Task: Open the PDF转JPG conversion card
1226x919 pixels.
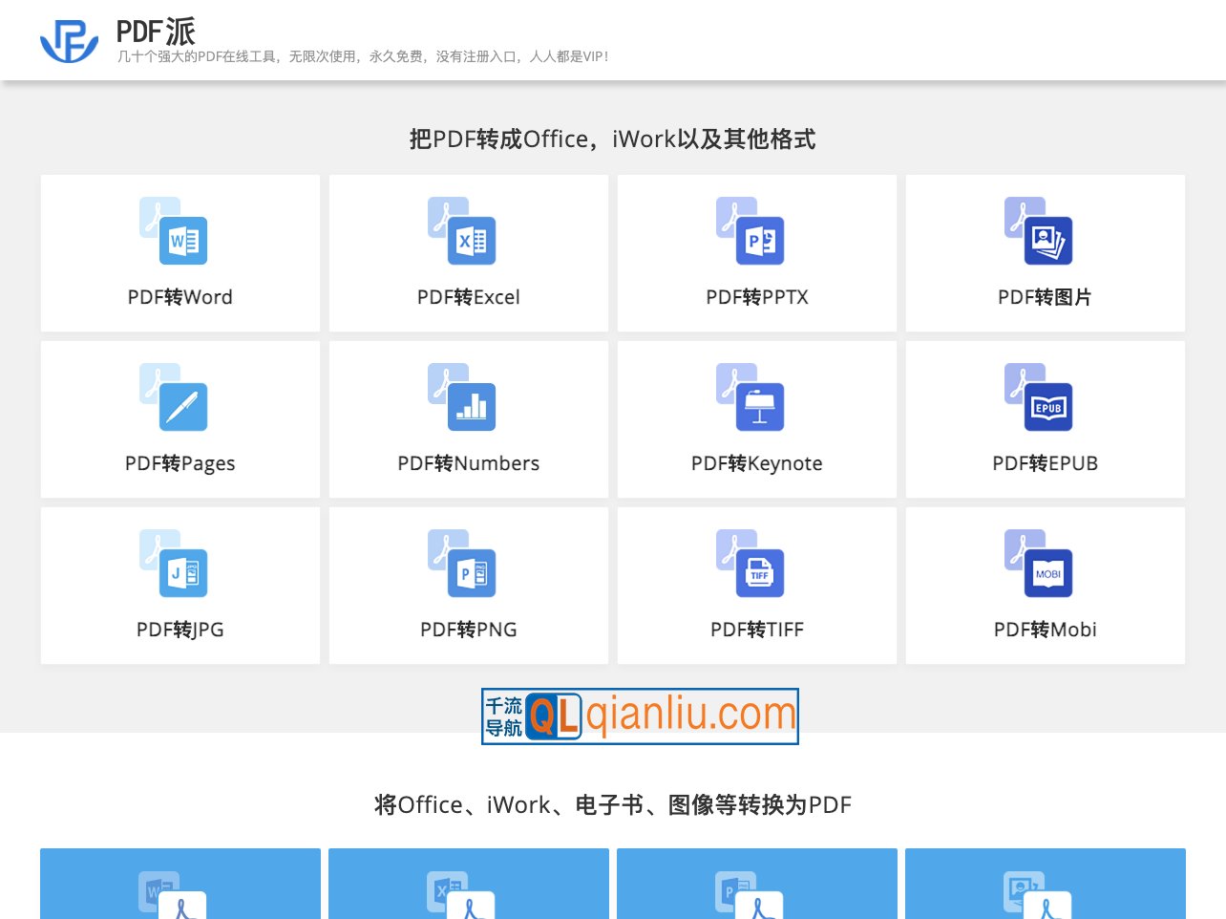Action: pos(180,585)
